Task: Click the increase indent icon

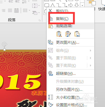Action: point(17,1)
